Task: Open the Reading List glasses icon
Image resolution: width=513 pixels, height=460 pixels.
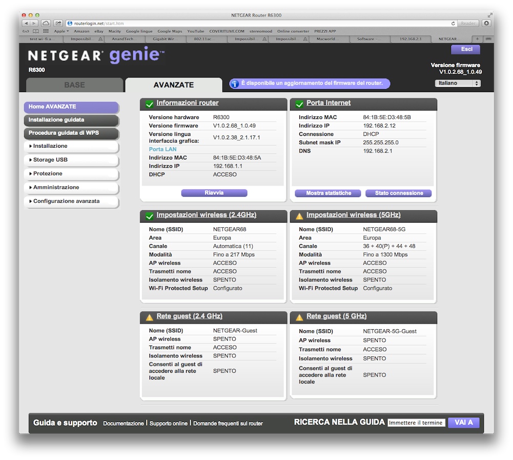Action: (x=26, y=31)
